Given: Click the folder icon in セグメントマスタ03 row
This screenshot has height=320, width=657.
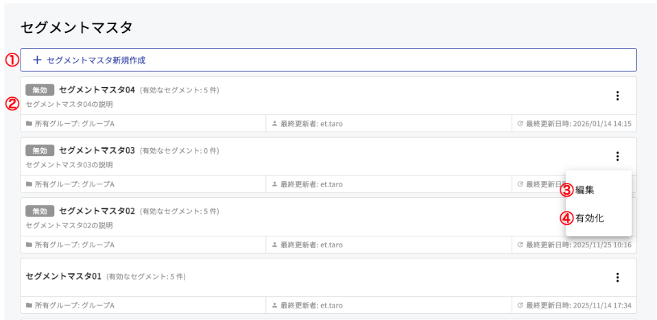Looking at the screenshot, I should tap(29, 184).
